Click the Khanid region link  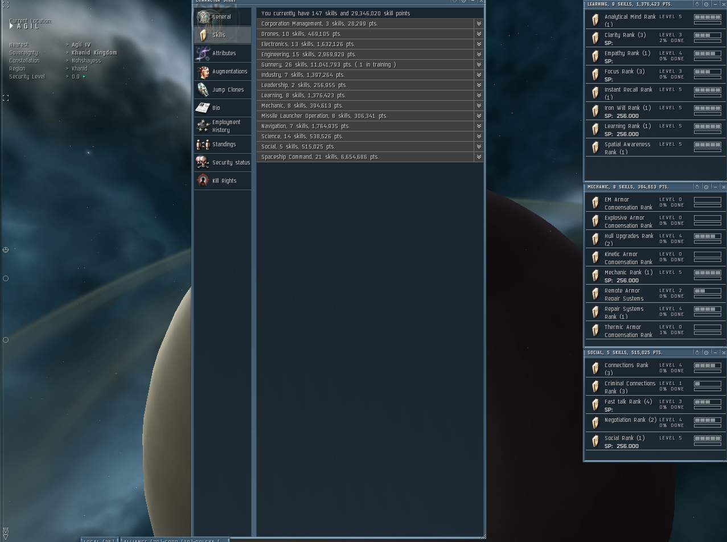click(79, 68)
